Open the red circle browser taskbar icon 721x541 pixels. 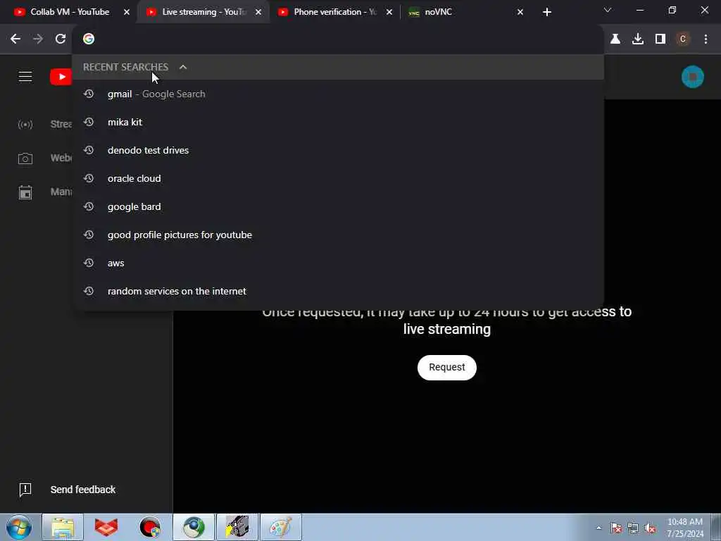tap(150, 527)
